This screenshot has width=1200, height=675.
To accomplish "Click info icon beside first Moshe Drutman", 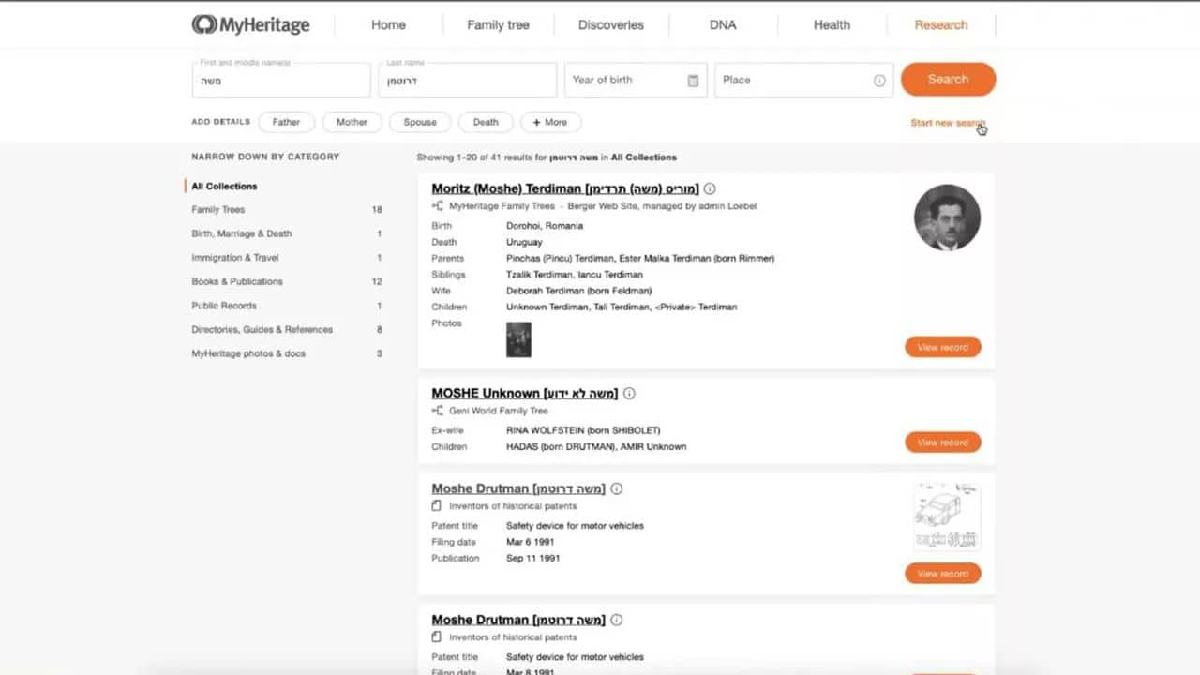I will click(617, 488).
